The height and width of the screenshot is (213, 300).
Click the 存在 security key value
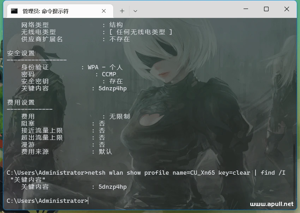[116, 81]
